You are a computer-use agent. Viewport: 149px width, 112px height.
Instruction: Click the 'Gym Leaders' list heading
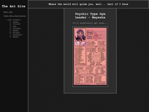[x=14, y=20]
